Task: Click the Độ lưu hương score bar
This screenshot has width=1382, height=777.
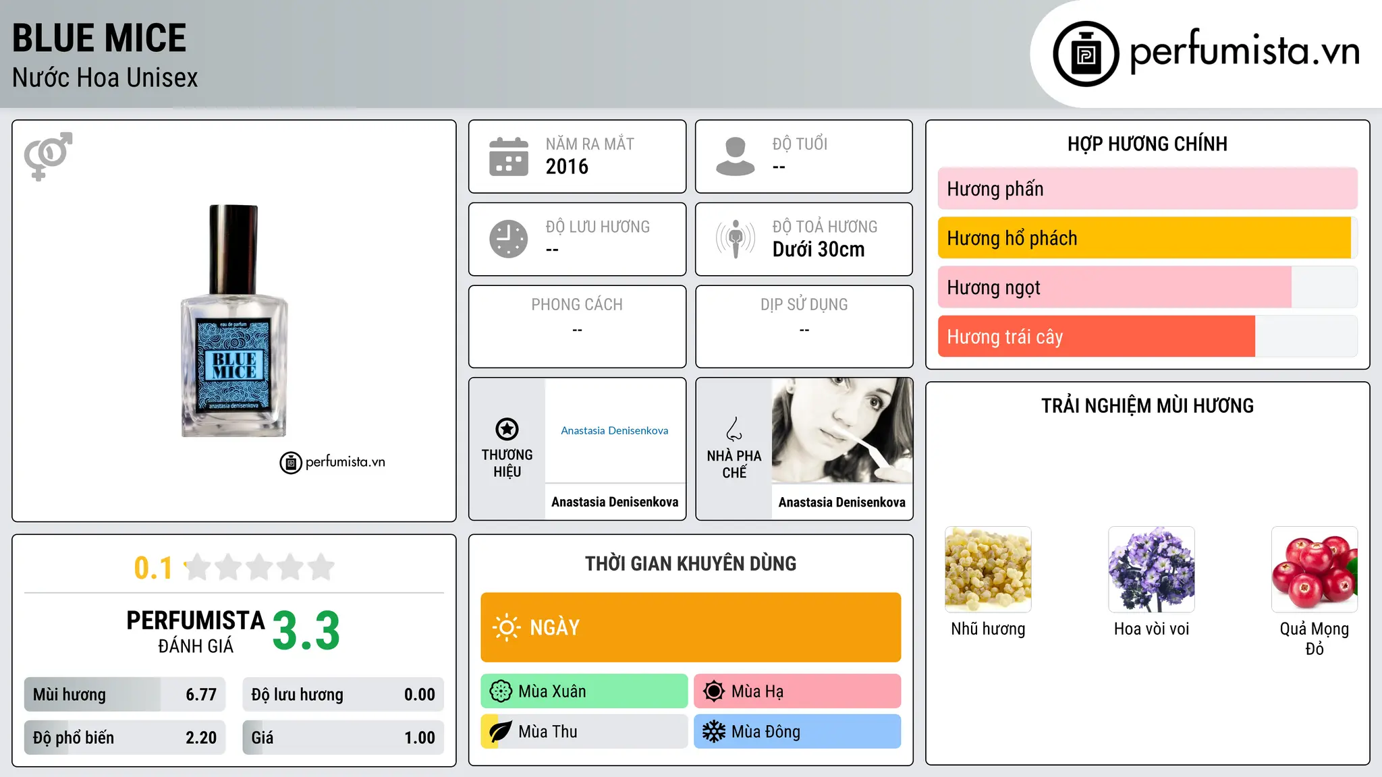Action: (x=343, y=695)
